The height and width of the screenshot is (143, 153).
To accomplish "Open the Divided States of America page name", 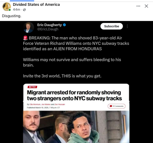I will [x=36, y=5].
